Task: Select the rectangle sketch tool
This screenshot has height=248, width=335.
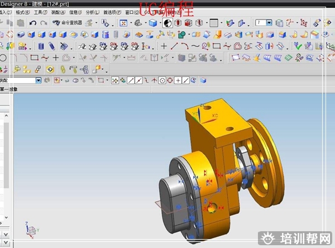Action: coord(34,58)
